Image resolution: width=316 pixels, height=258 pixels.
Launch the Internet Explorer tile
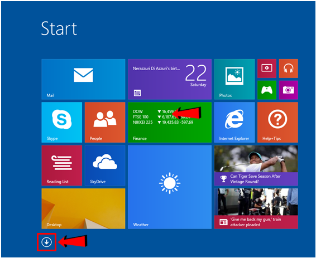(234, 122)
